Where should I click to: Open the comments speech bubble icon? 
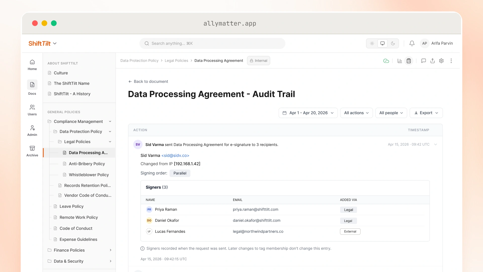pyautogui.click(x=423, y=61)
